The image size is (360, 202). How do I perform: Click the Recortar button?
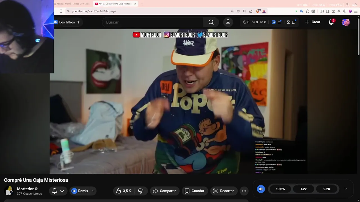pyautogui.click(x=224, y=191)
